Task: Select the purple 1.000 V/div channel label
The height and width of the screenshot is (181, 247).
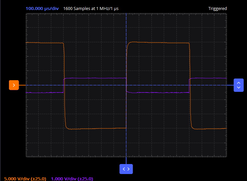Action: pyautogui.click(x=72, y=179)
